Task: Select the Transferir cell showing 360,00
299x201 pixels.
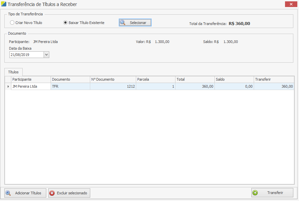Action: (274, 86)
